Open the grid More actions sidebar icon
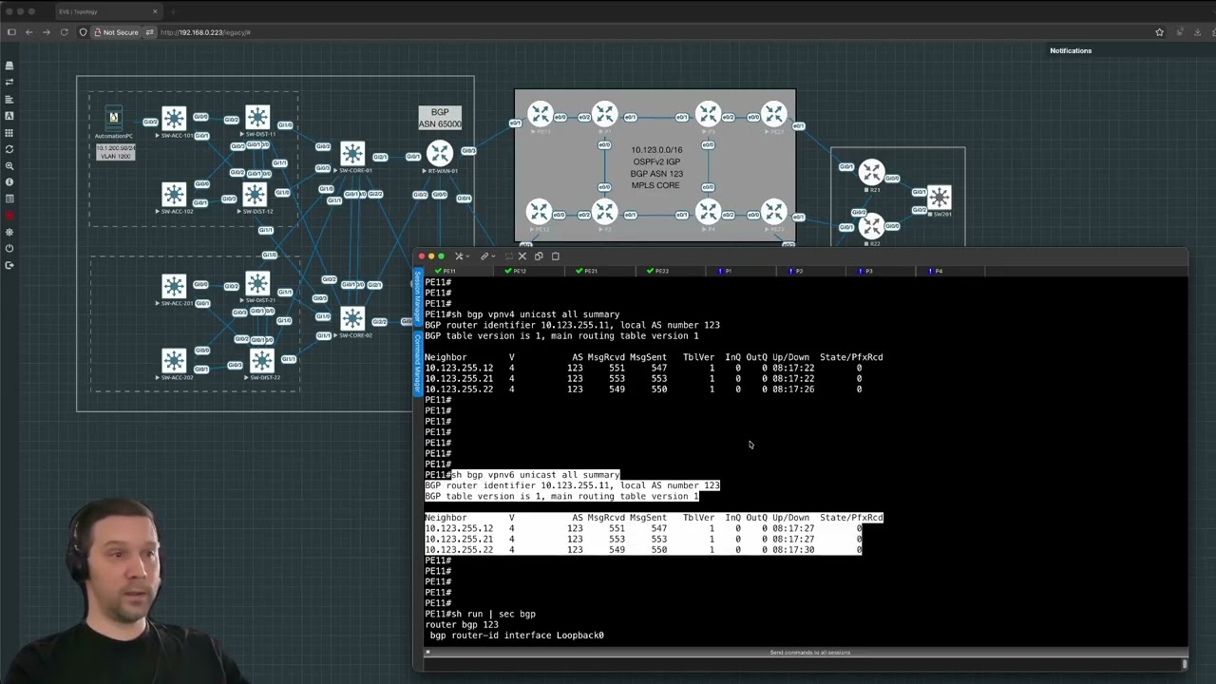Image resolution: width=1216 pixels, height=684 pixels. pos(9,132)
